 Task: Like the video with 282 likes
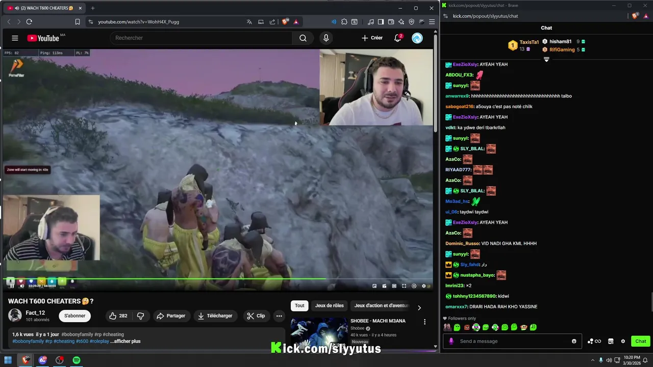click(118, 316)
